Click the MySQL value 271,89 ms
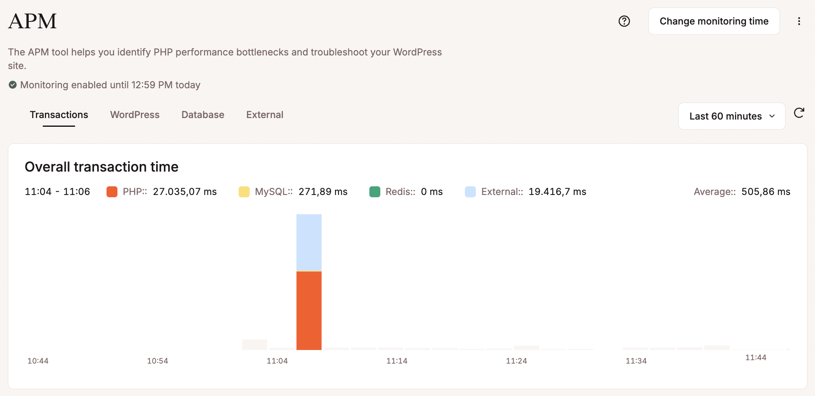 click(323, 192)
